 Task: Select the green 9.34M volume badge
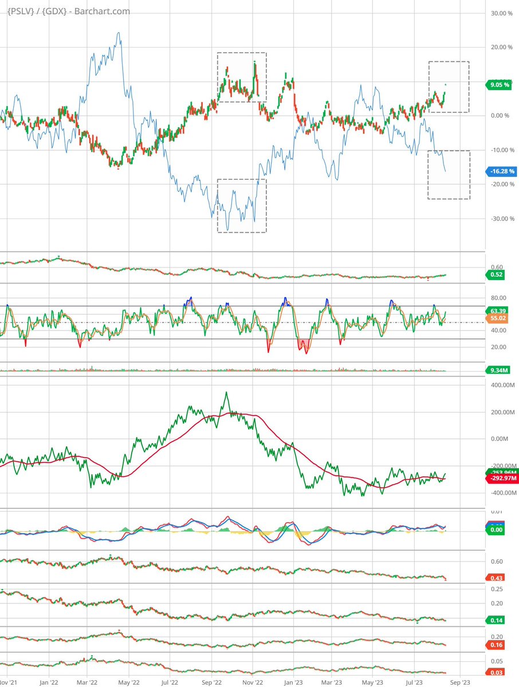pos(498,371)
